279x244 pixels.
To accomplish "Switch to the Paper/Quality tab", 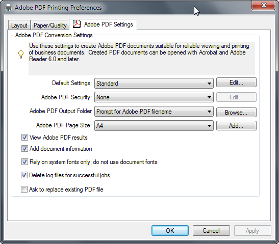I will point(50,25).
